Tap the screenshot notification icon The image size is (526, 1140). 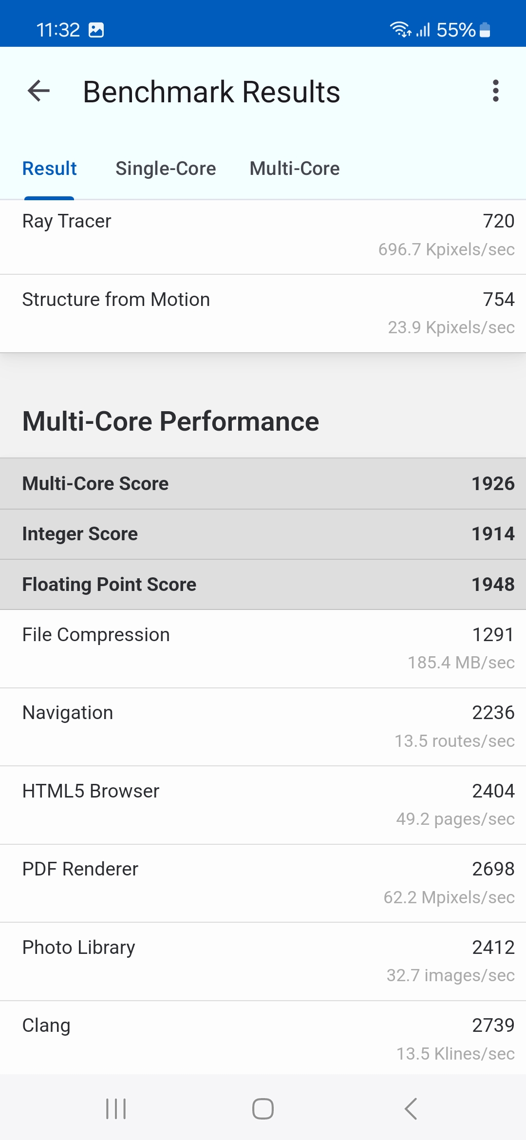96,30
